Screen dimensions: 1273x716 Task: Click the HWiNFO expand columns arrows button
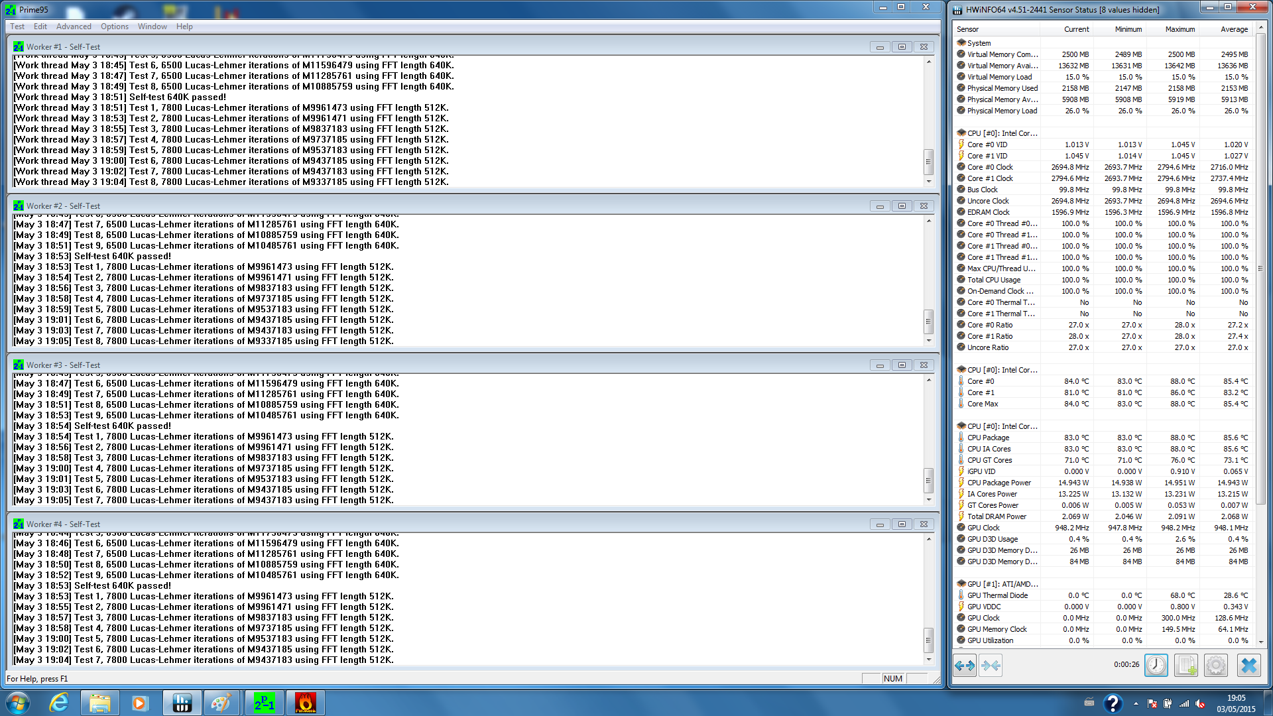[x=965, y=665]
